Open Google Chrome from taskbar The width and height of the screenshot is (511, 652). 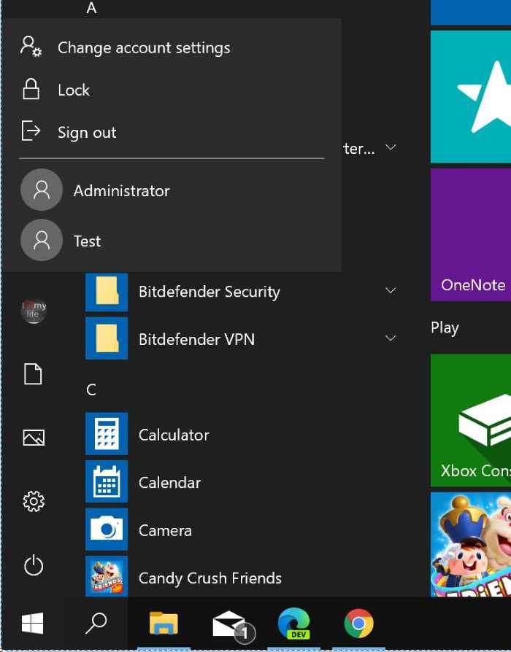click(x=358, y=624)
